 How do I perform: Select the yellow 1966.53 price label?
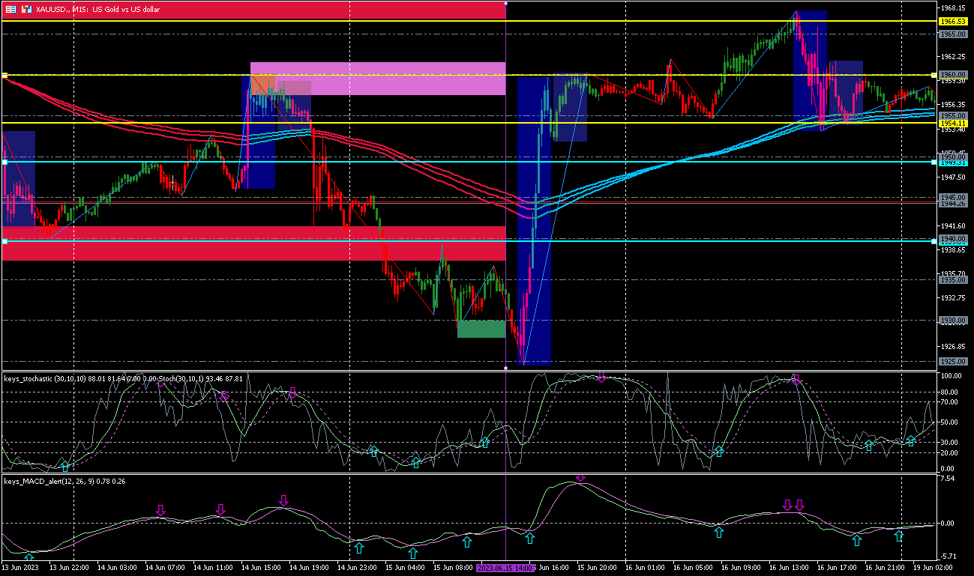coord(953,22)
